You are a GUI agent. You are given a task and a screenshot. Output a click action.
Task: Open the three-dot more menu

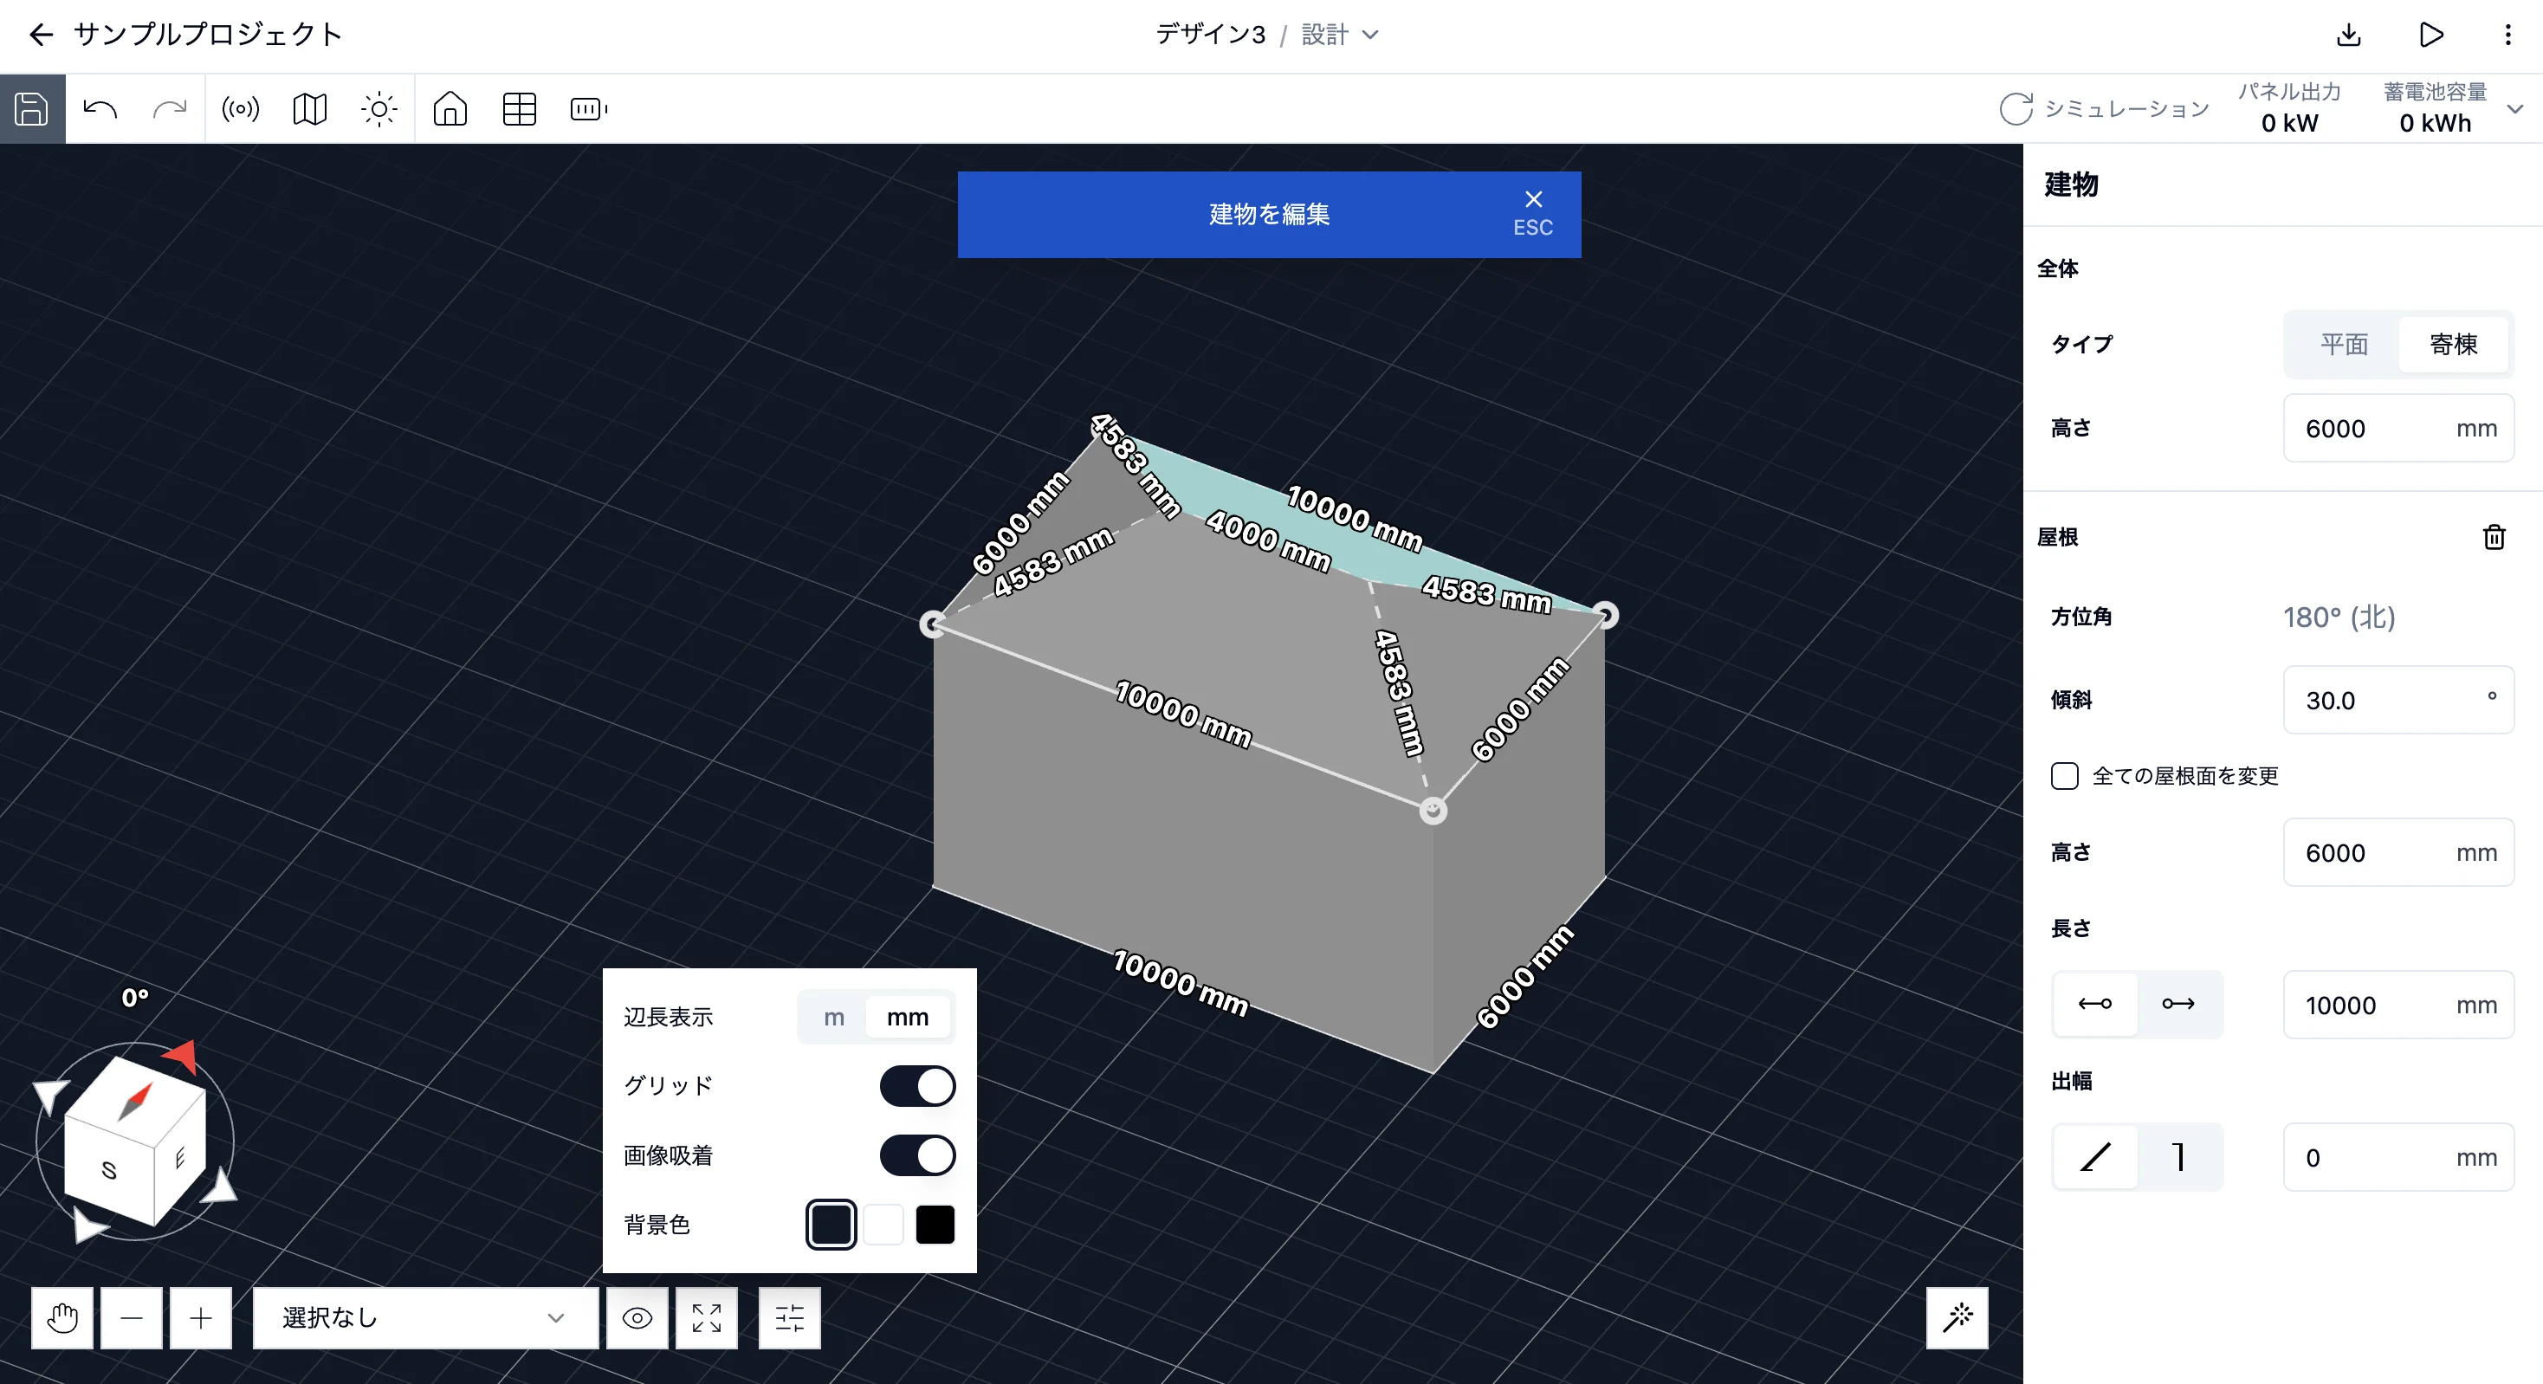[x=2507, y=36]
